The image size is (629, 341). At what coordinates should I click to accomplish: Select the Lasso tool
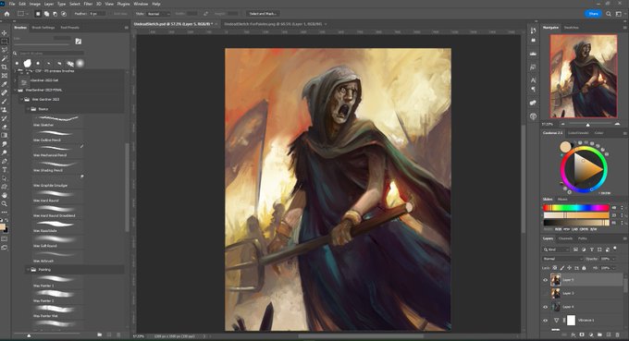(5, 50)
